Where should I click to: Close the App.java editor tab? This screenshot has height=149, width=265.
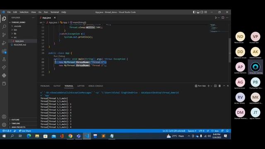click(55, 17)
